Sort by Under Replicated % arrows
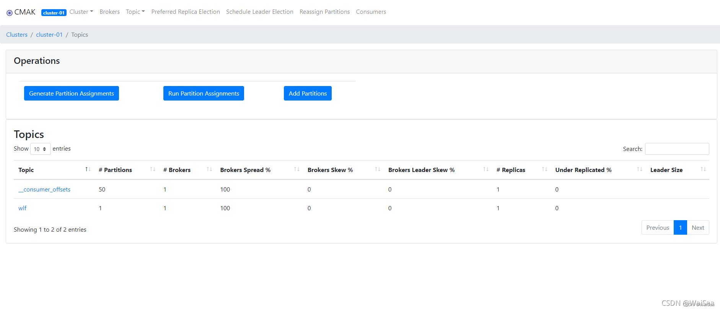The width and height of the screenshot is (720, 310). (640, 169)
